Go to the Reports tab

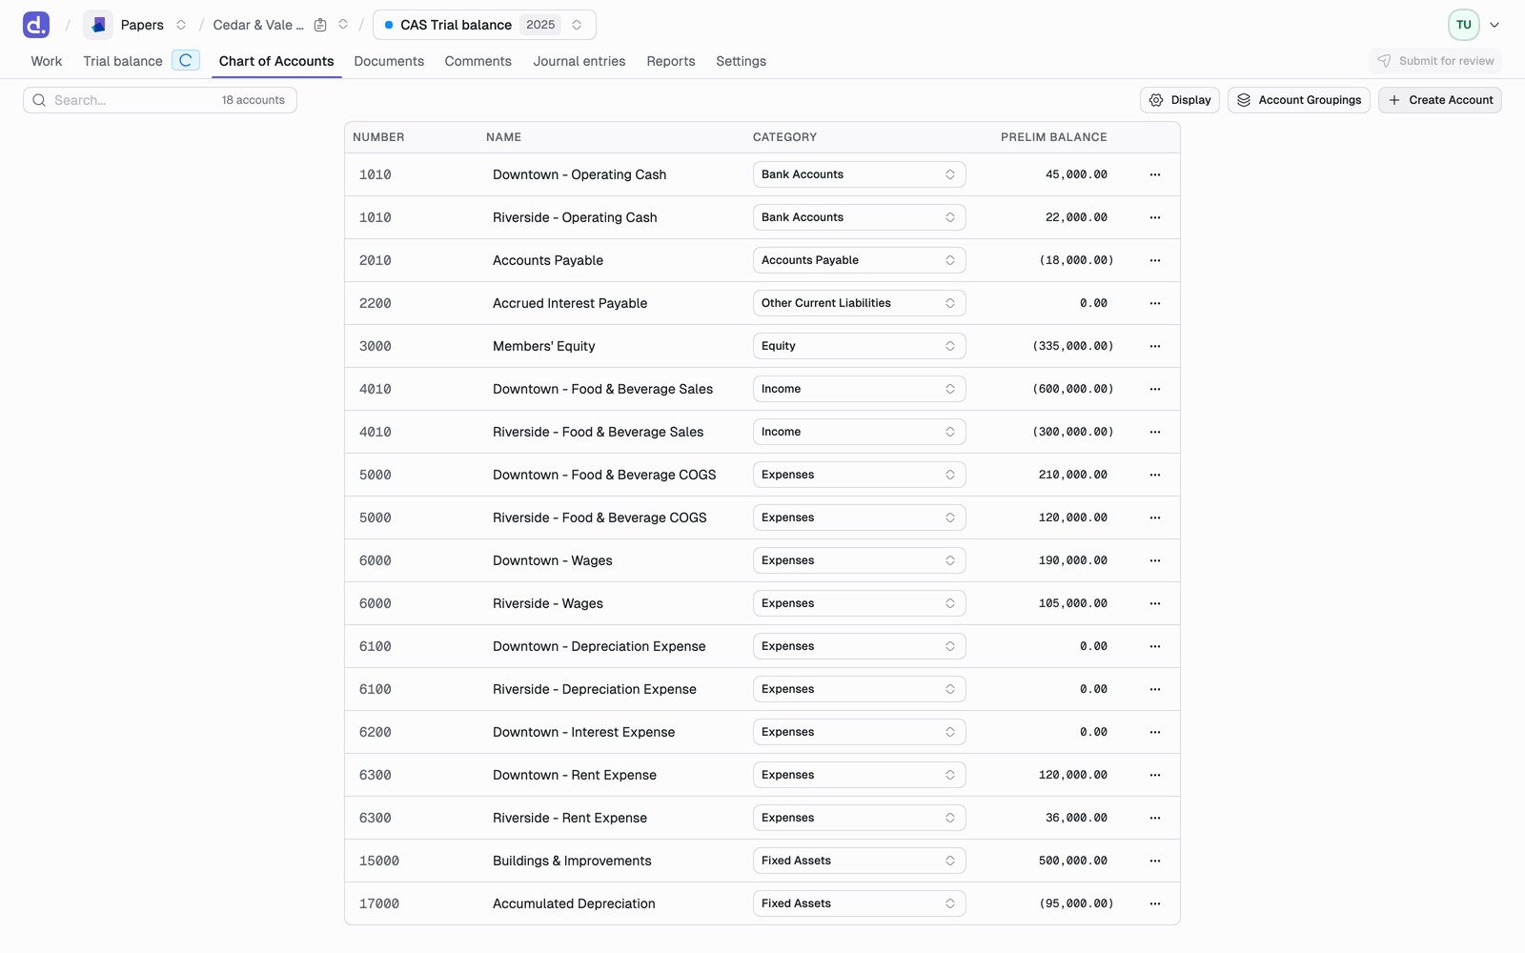[x=671, y=61]
